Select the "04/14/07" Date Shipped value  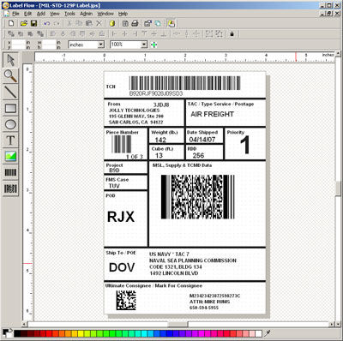point(202,140)
